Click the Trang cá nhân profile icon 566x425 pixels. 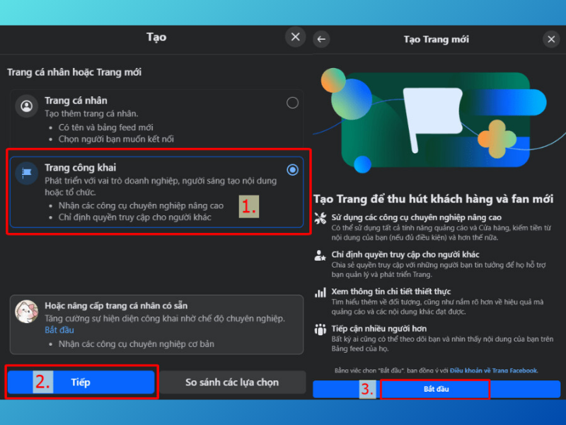(26, 106)
